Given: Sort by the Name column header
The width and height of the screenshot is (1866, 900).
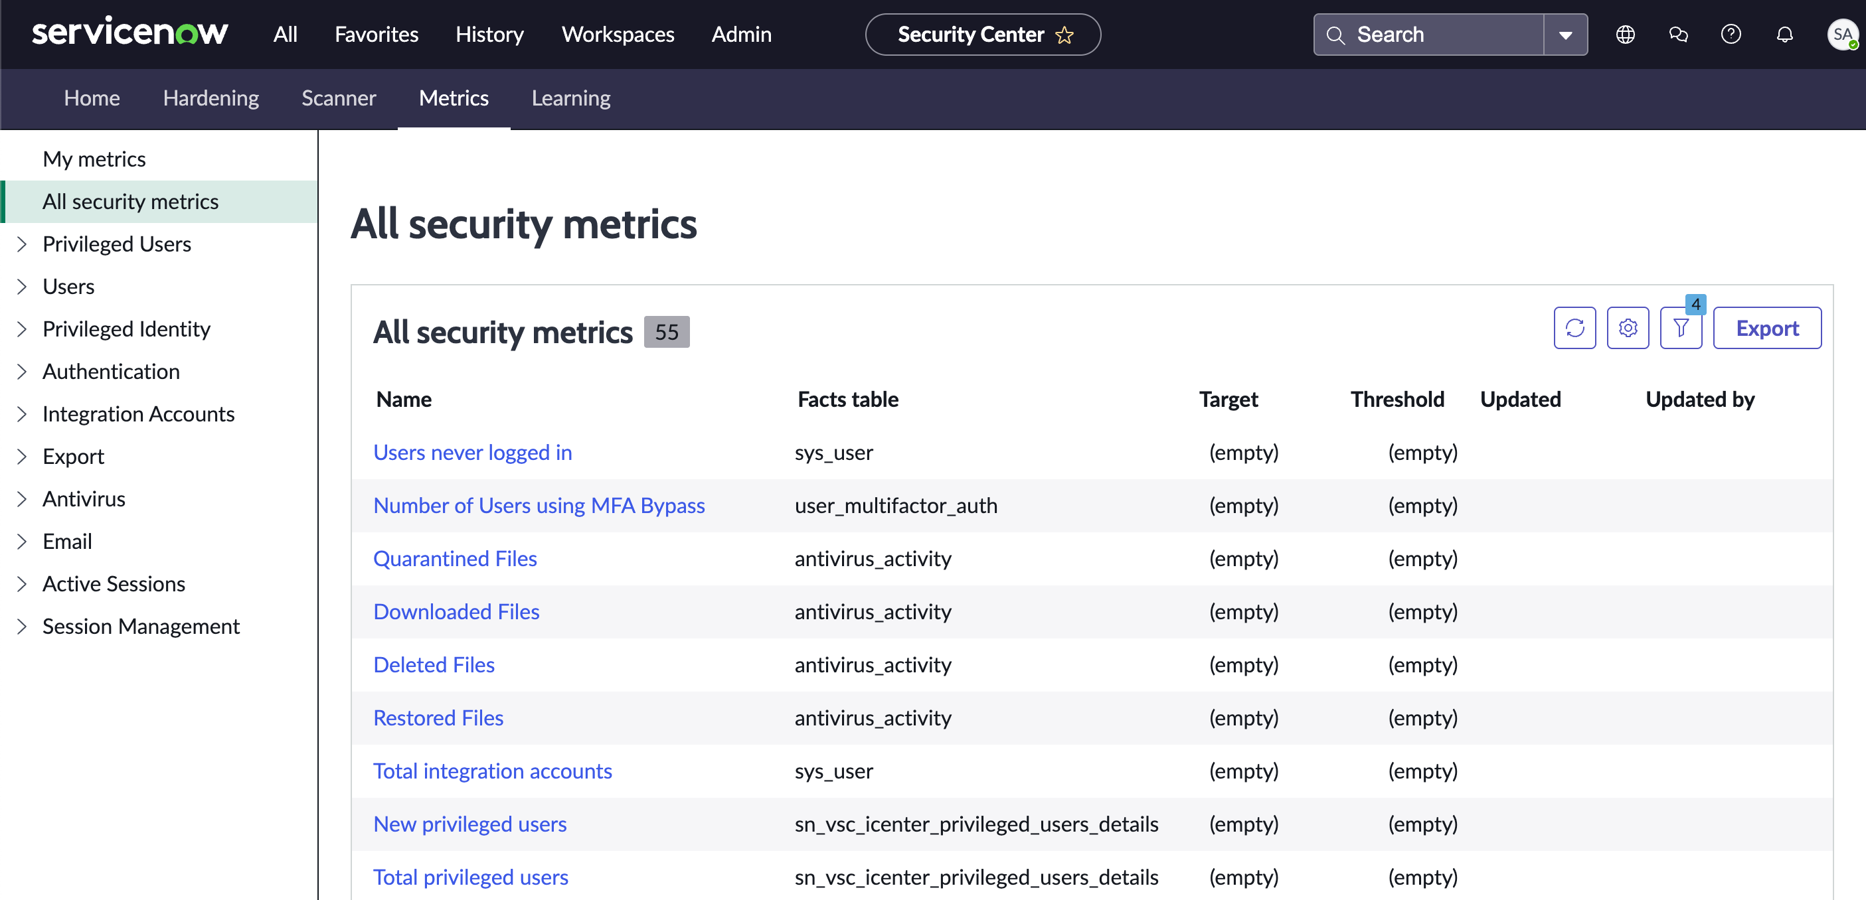Looking at the screenshot, I should pos(404,400).
